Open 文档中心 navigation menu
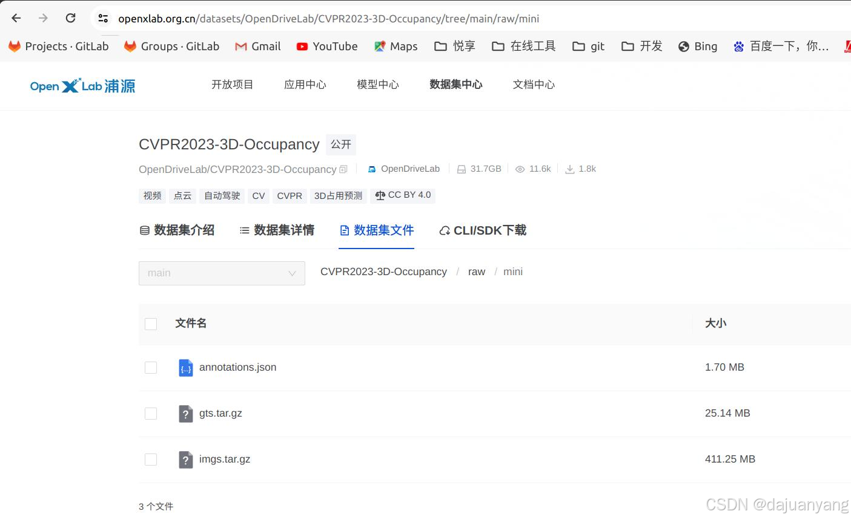Viewport: 851px width, 520px height. point(534,85)
